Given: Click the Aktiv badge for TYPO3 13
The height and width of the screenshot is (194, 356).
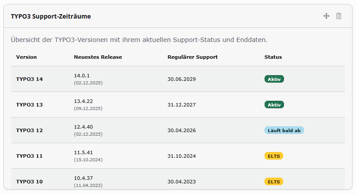Looking at the screenshot, I should click(274, 105).
